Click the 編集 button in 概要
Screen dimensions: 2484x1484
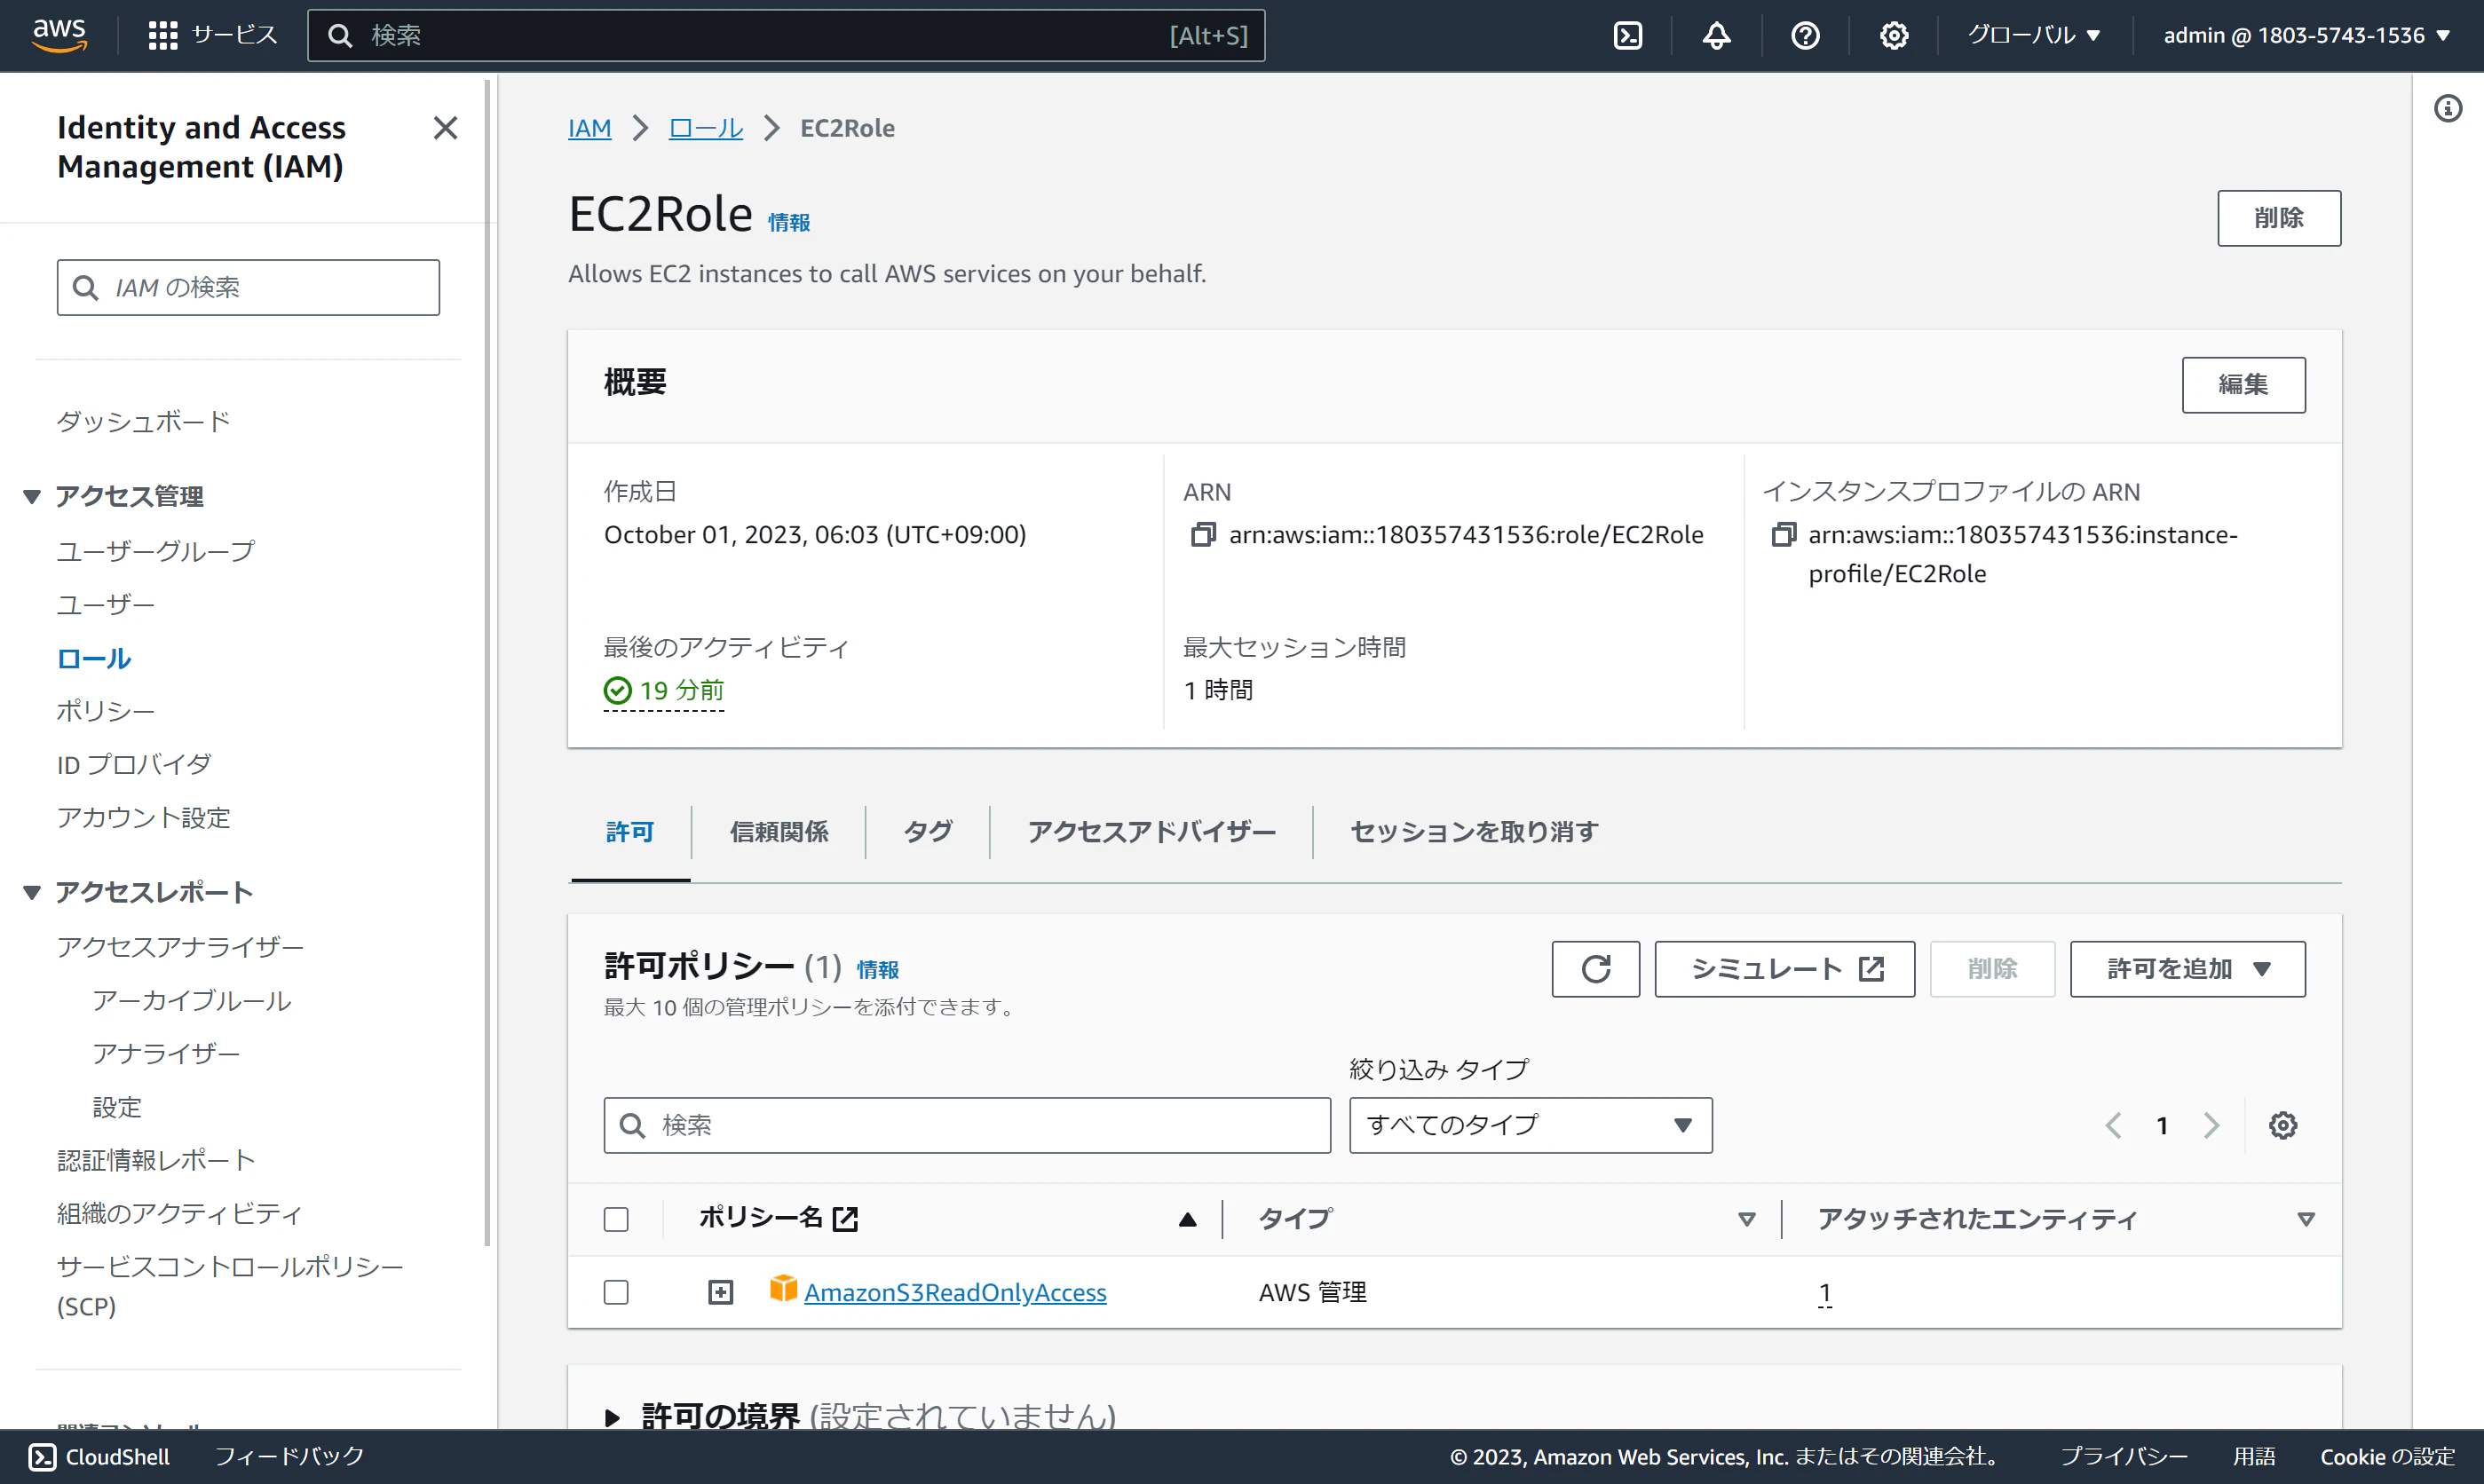point(2244,385)
